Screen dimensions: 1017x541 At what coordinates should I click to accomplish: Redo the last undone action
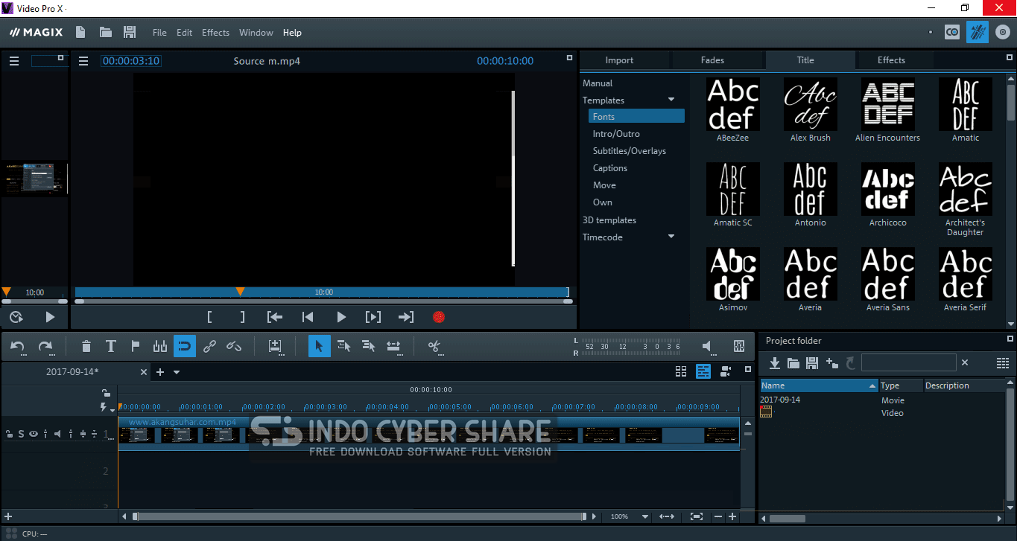[45, 346]
